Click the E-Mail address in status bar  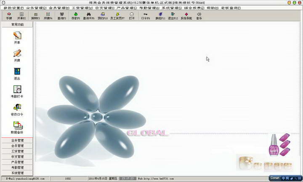[x=25, y=179]
